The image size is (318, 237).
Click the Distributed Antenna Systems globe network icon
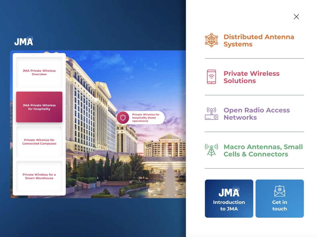[211, 40]
